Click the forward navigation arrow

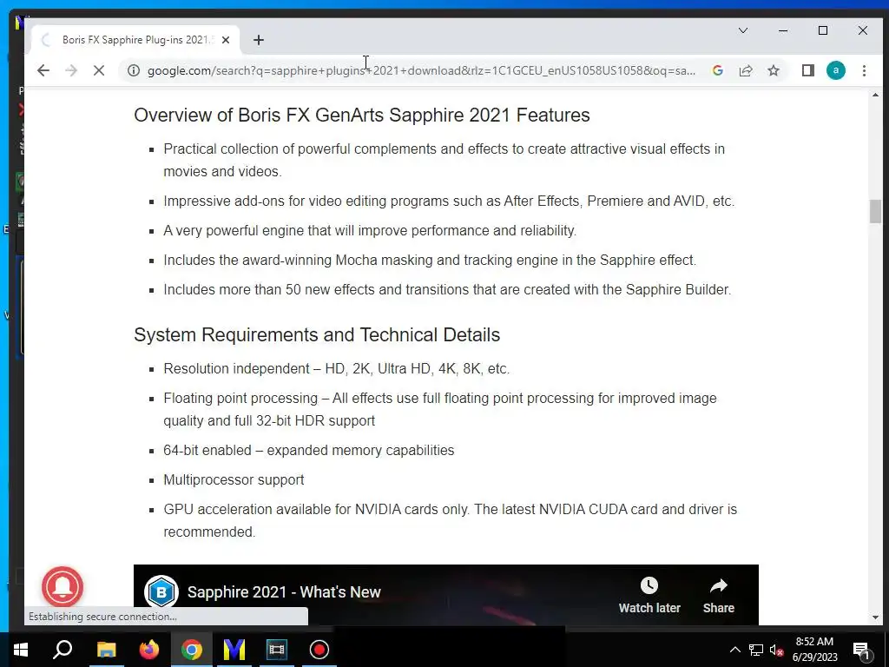(x=71, y=70)
